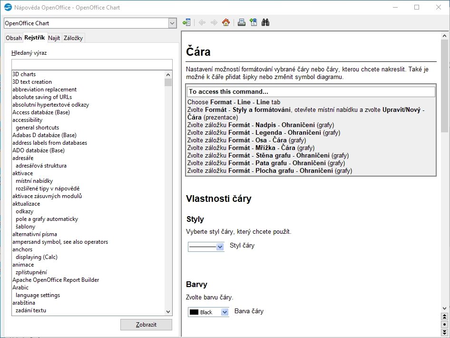Print the current help topic

coord(240,22)
